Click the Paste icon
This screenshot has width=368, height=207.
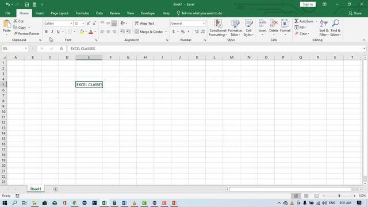7,24
